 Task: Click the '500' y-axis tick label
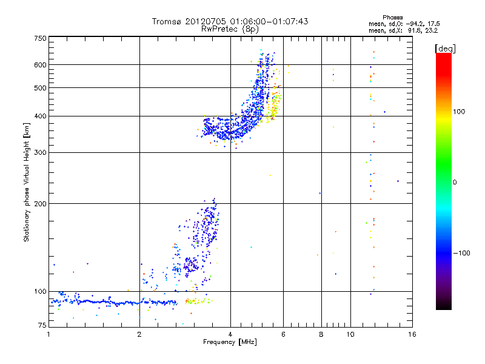[40, 88]
